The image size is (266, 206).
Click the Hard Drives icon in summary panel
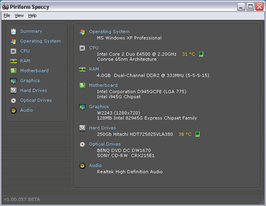coord(82,128)
